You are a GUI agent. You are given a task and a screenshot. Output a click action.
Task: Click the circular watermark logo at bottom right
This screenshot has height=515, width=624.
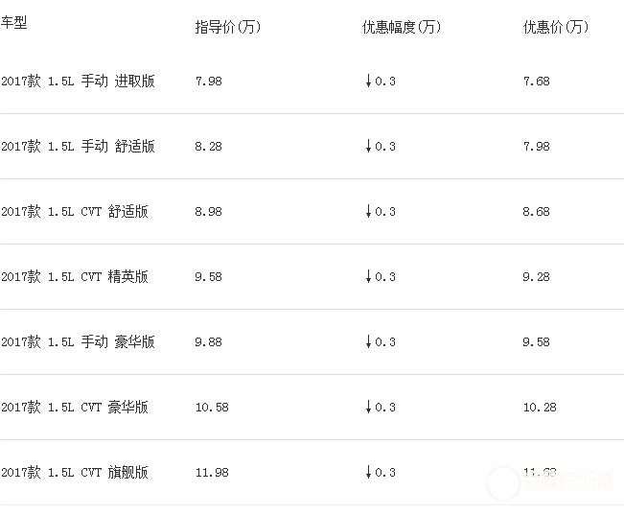pos(503,482)
